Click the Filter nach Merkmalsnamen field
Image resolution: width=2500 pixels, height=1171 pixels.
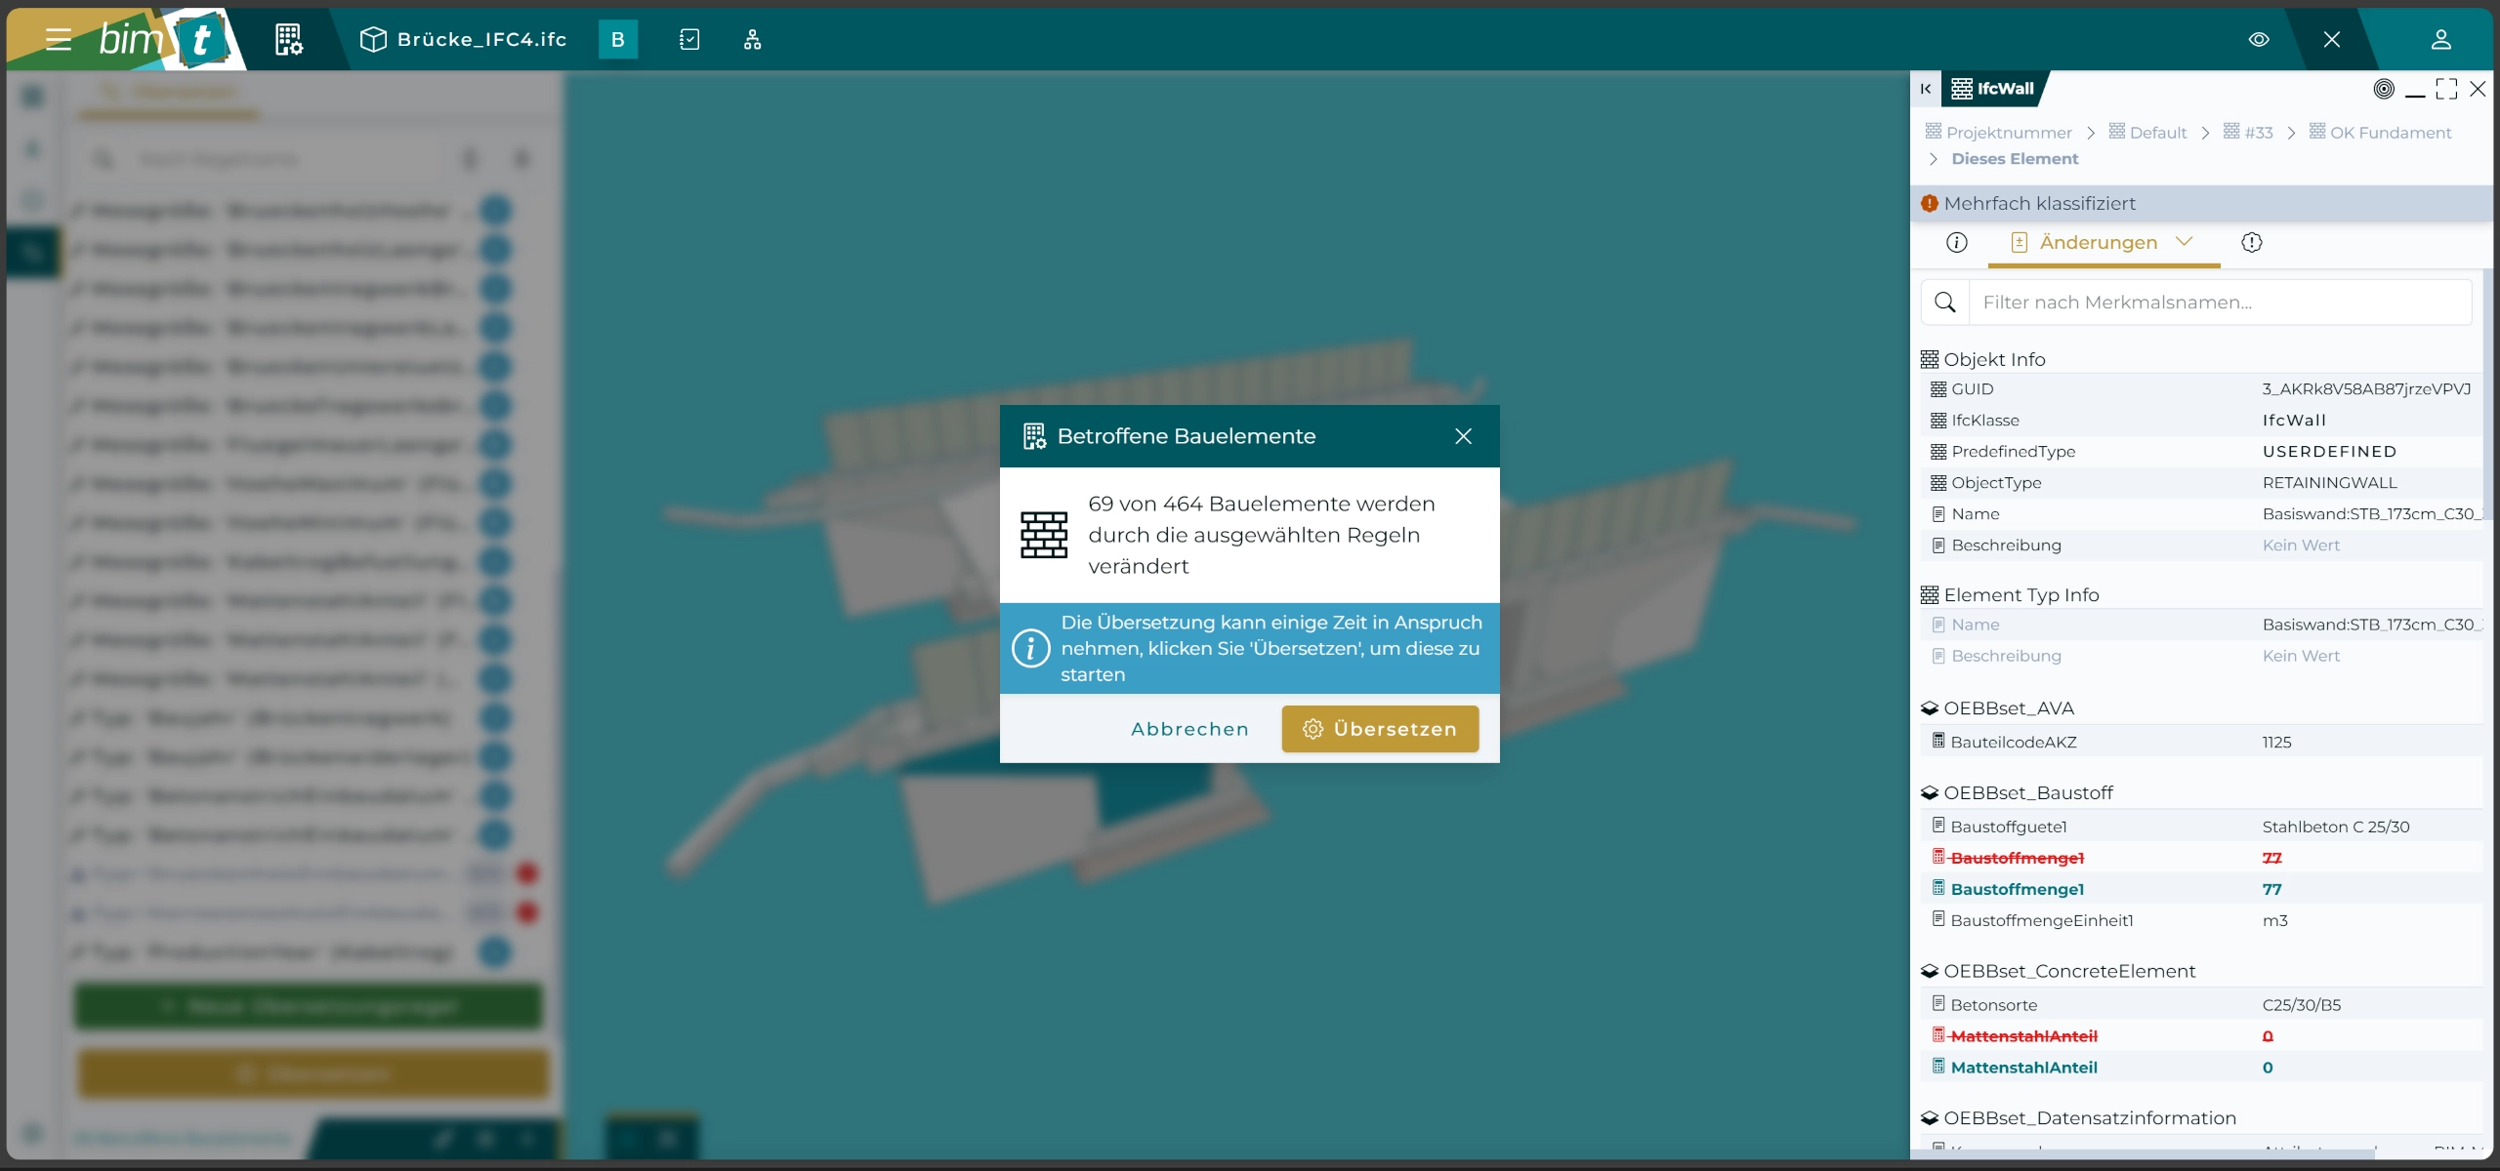pyautogui.click(x=2217, y=303)
